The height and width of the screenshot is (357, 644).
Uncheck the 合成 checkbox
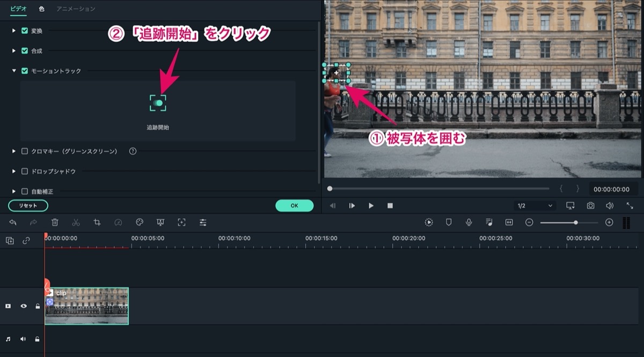(x=25, y=51)
